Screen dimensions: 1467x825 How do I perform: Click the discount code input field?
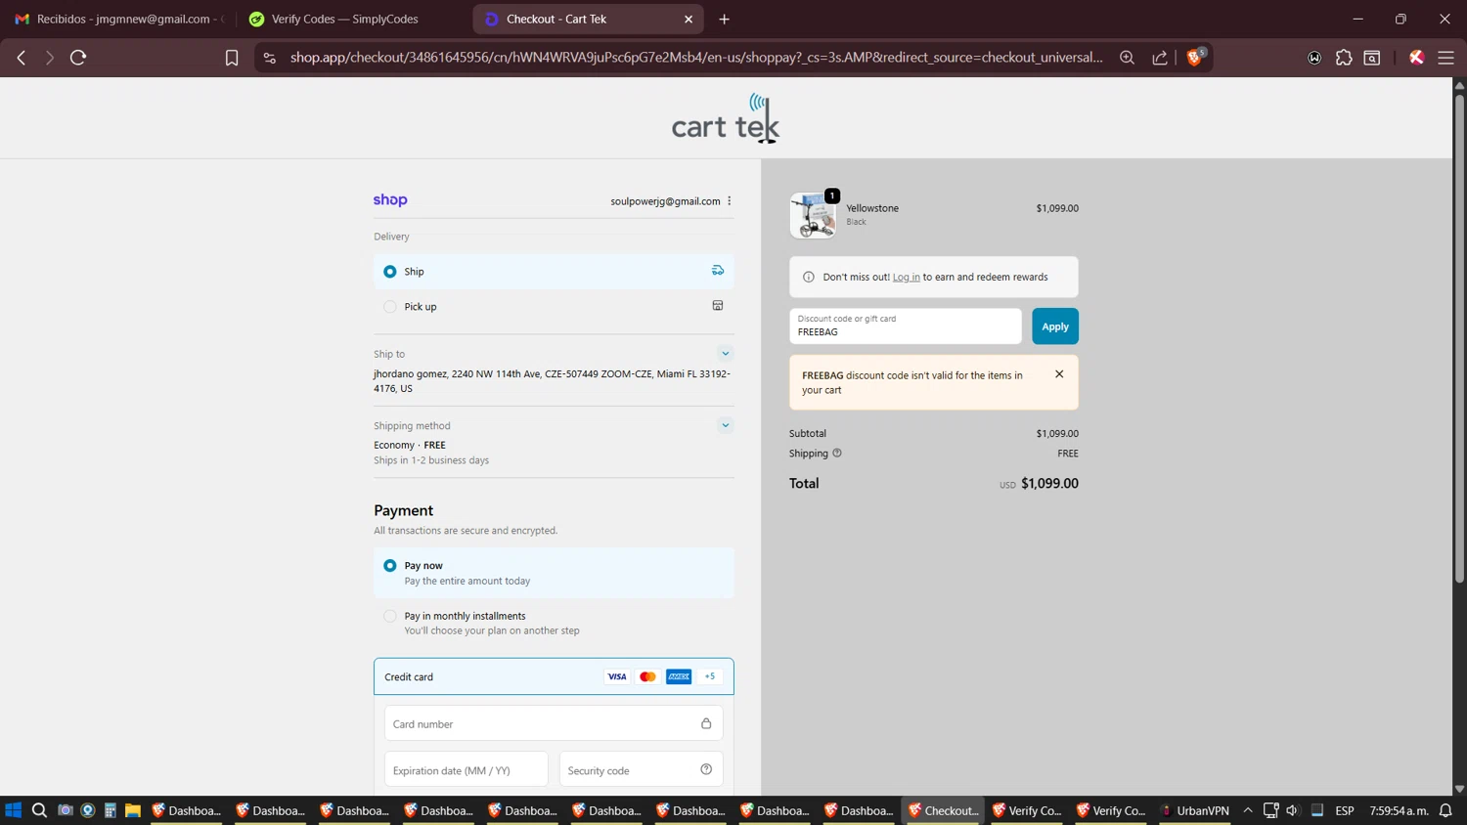pos(906,326)
